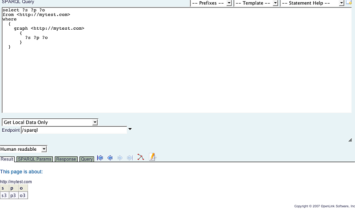The height and width of the screenshot is (215, 355).
Task: Open the Prefixes dropdown
Action: [x=211, y=3]
